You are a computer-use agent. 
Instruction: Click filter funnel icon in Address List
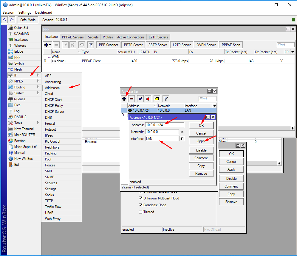click(x=166, y=99)
